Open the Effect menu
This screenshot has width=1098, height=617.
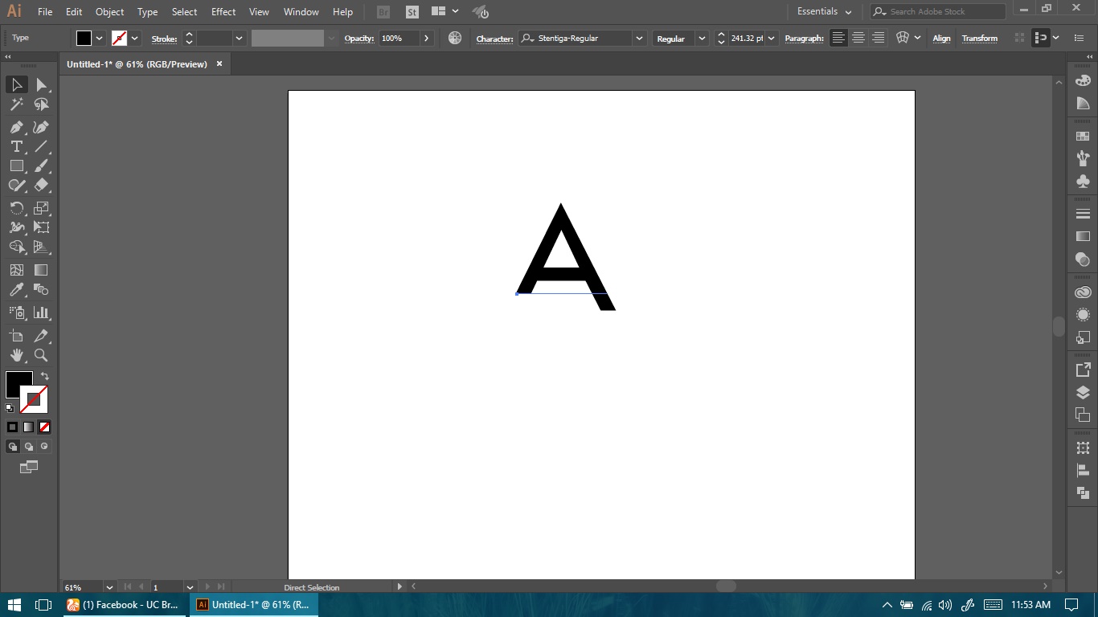(223, 12)
